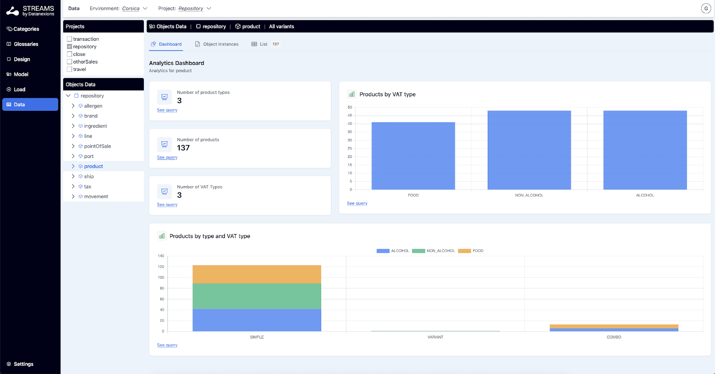Viewport: 715px width, 374px height.
Task: Open the Environment Corsica dropdown
Action: [x=134, y=8]
